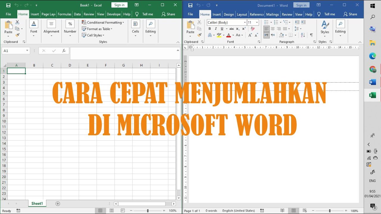Viewport: 381px width, 214px height.
Task: Toggle Strikethrough in Word Font group
Action: (x=232, y=29)
